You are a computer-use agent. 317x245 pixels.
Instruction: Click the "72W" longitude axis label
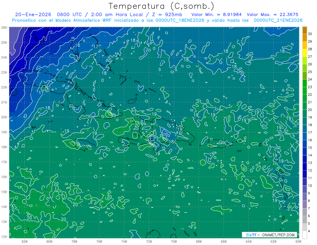(x=149, y=242)
